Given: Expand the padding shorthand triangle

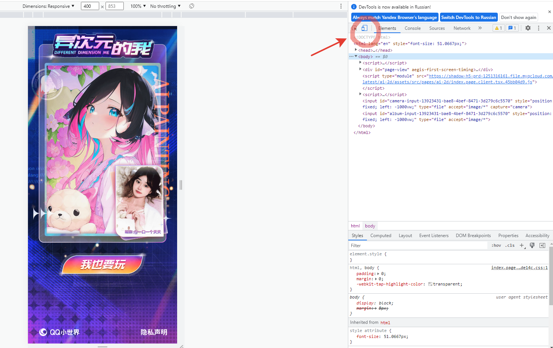Looking at the screenshot, I should (378, 274).
